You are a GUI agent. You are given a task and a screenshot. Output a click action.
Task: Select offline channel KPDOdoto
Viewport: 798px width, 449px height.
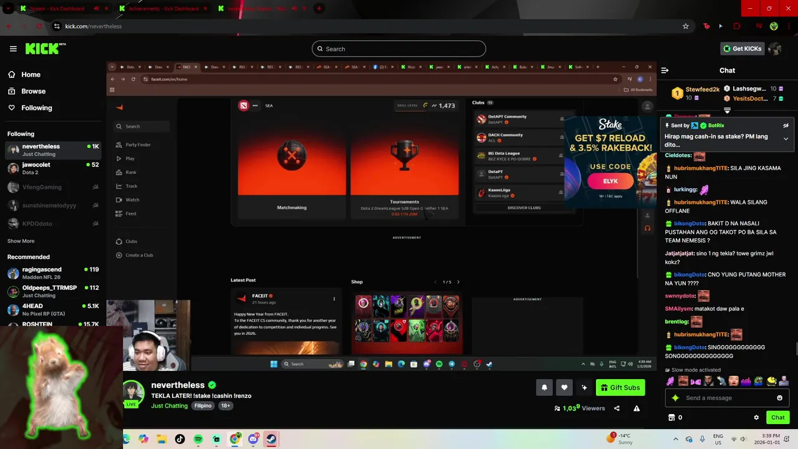pos(53,223)
